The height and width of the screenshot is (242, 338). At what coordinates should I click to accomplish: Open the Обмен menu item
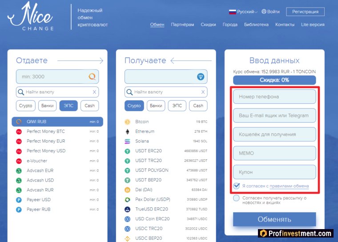[157, 24]
